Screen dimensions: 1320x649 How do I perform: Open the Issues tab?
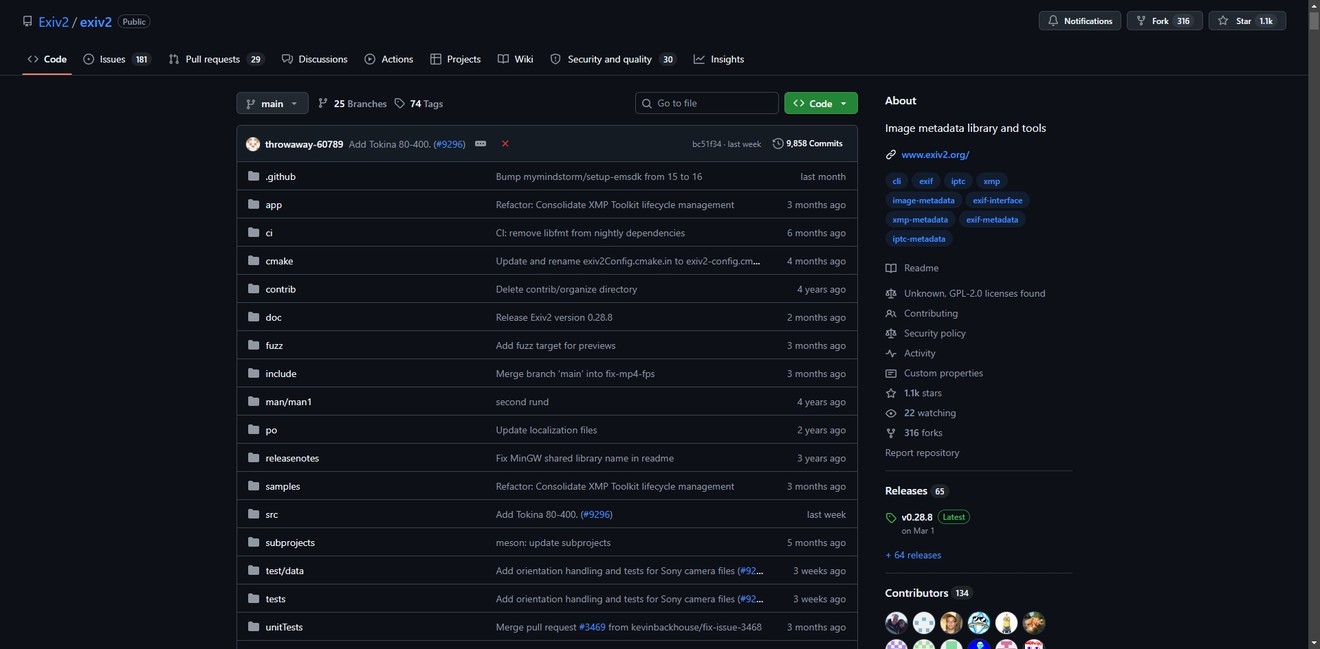[x=117, y=59]
